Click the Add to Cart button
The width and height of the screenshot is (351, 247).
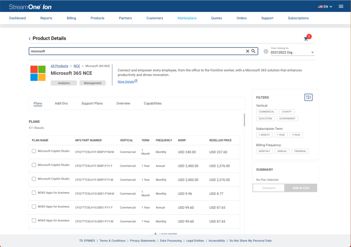pyautogui.click(x=301, y=188)
